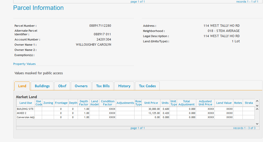Open the Land tab
The width and height of the screenshot is (263, 142).
pos(22,86)
